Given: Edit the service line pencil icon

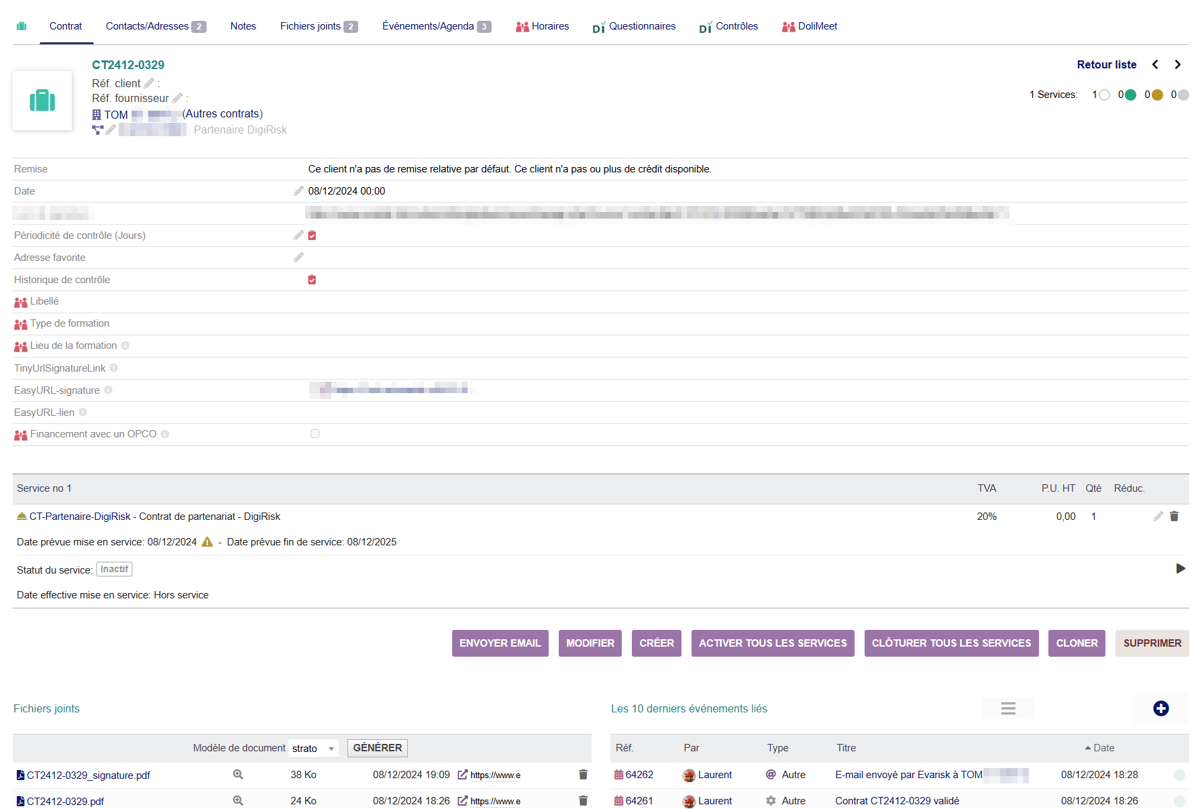Looking at the screenshot, I should 1158,517.
